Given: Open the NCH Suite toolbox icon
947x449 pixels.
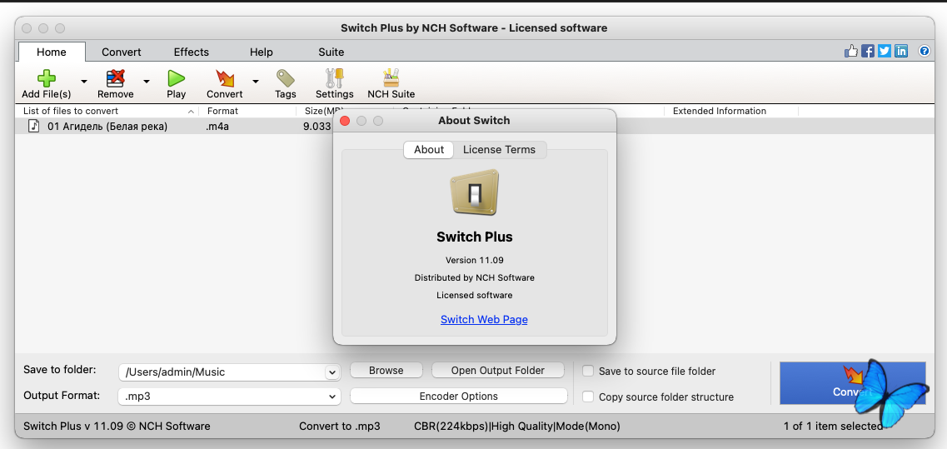Looking at the screenshot, I should tap(391, 78).
